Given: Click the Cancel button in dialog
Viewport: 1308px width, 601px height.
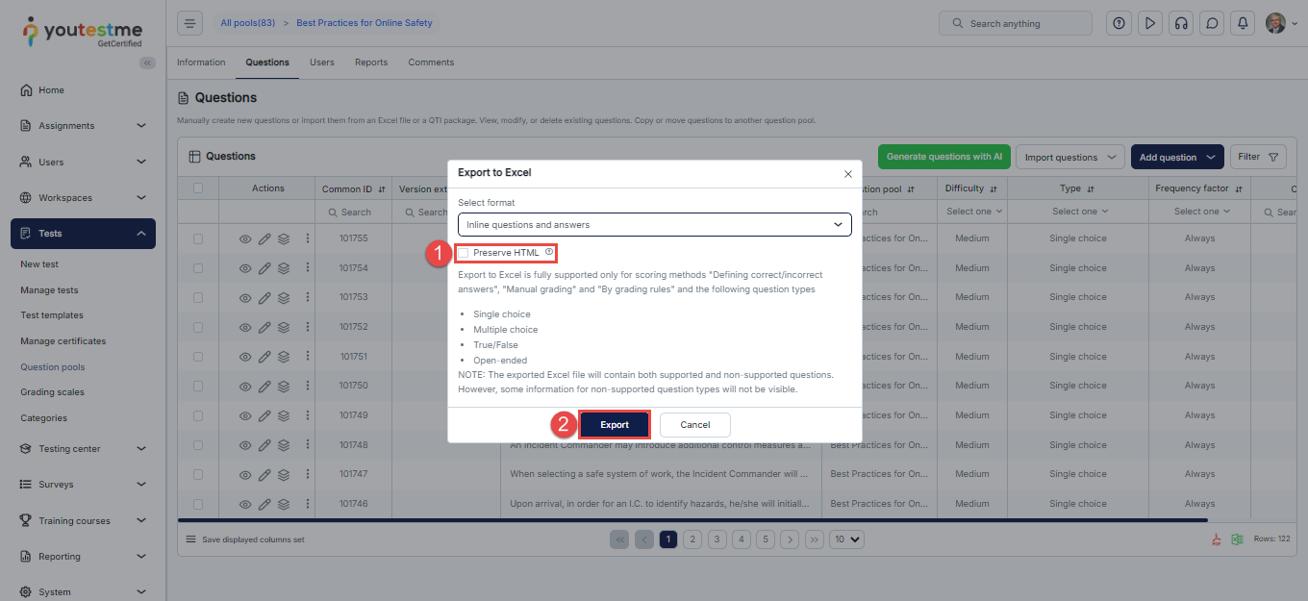Looking at the screenshot, I should [x=694, y=425].
